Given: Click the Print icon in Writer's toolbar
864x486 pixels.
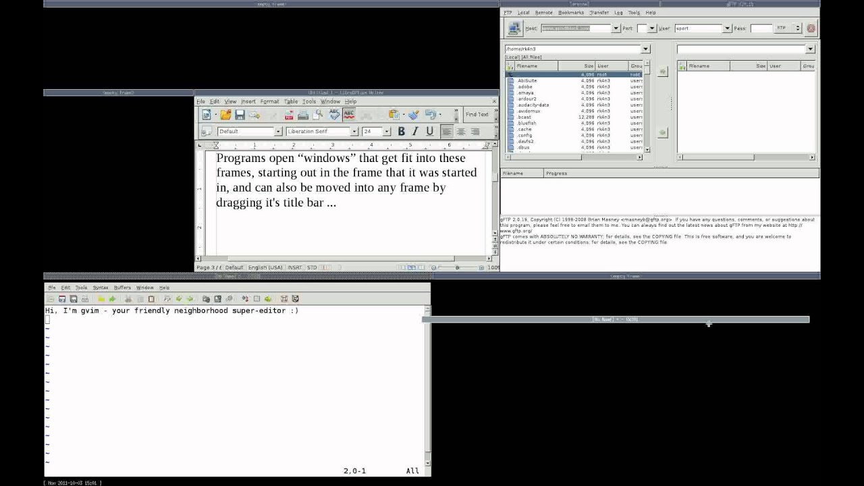Looking at the screenshot, I should 303,115.
